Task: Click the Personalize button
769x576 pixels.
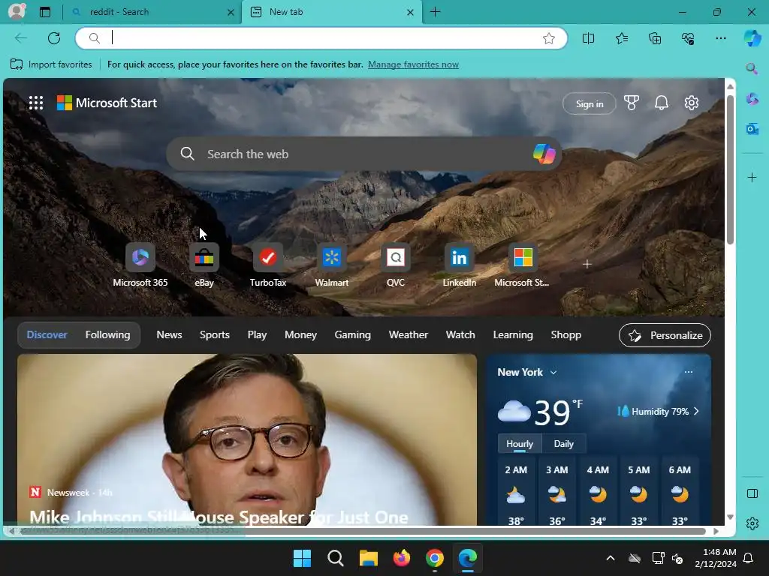Action: tap(665, 335)
